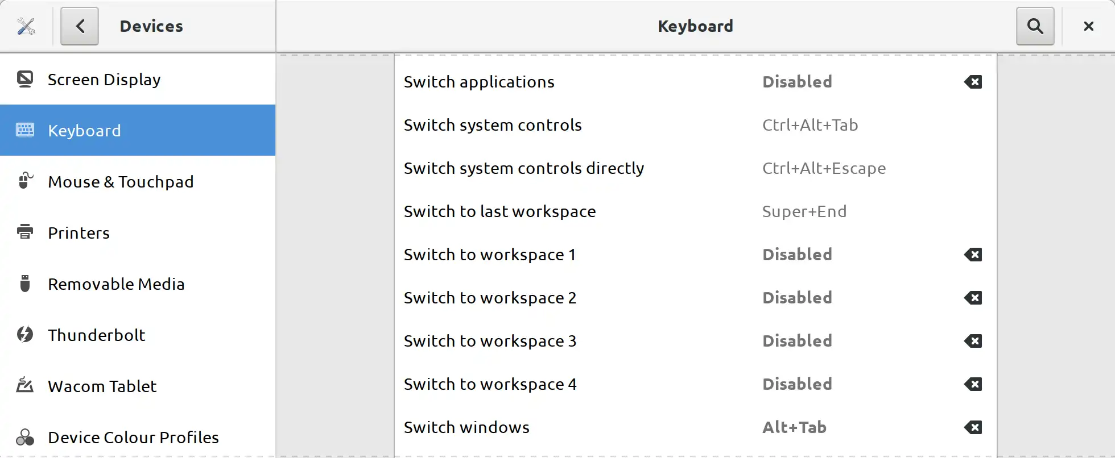Edit the Switch system controls shortcut row

[x=694, y=125]
